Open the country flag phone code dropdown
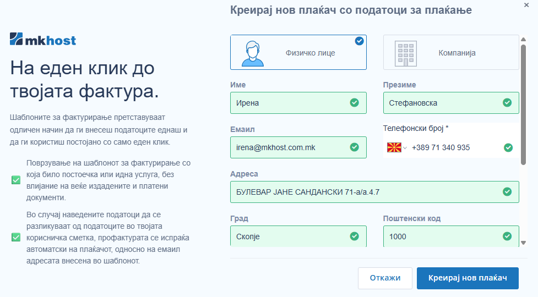Viewport: 538px width, 297px height. [x=397, y=147]
